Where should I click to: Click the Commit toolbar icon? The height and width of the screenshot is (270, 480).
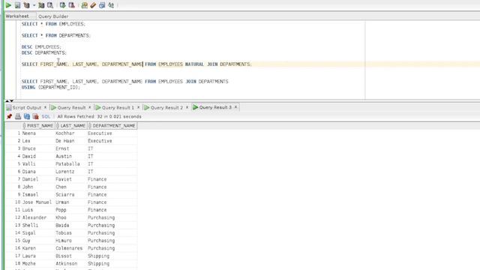pos(63,5)
